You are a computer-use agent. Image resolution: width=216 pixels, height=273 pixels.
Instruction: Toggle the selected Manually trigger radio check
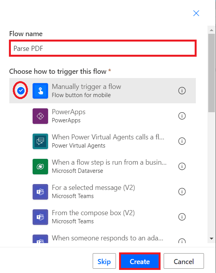click(x=21, y=90)
